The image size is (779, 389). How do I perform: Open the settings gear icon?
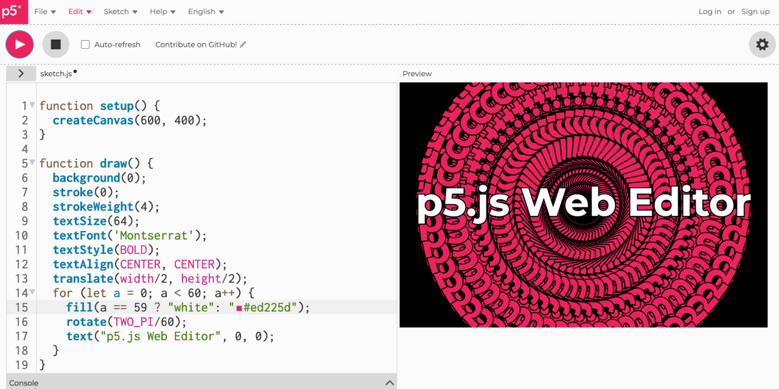pos(762,44)
